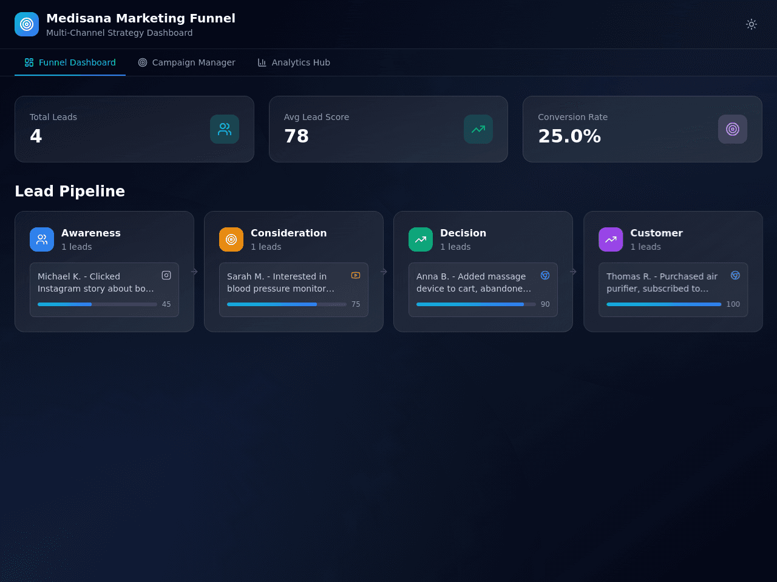This screenshot has width=777, height=582.
Task: Click the Consideration stage heading
Action: tap(288, 233)
